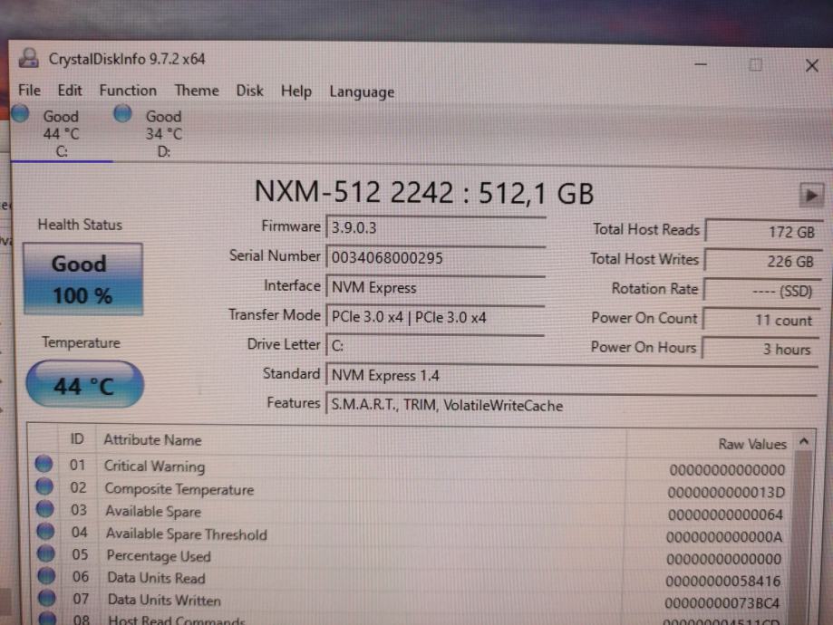Click Total Host Reads value 172 GB
Viewport: 833px width, 625px height.
763,232
